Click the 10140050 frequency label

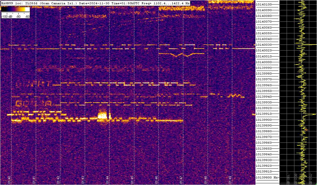[264, 33]
